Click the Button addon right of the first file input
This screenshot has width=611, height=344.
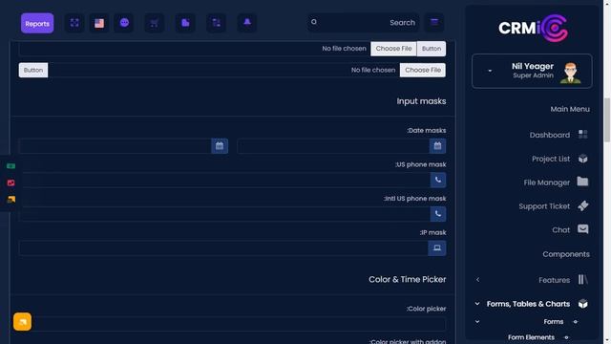click(432, 49)
